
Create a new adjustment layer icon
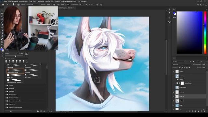point(196,111)
